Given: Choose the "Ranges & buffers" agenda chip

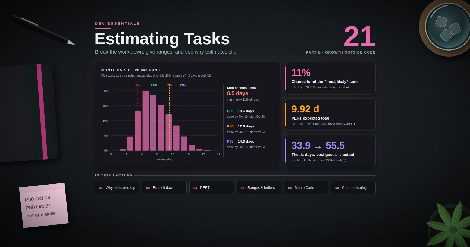Looking at the screenshot, I should click(259, 187).
